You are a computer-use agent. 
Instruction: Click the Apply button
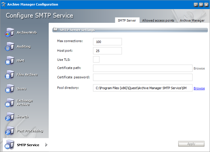[191, 144]
